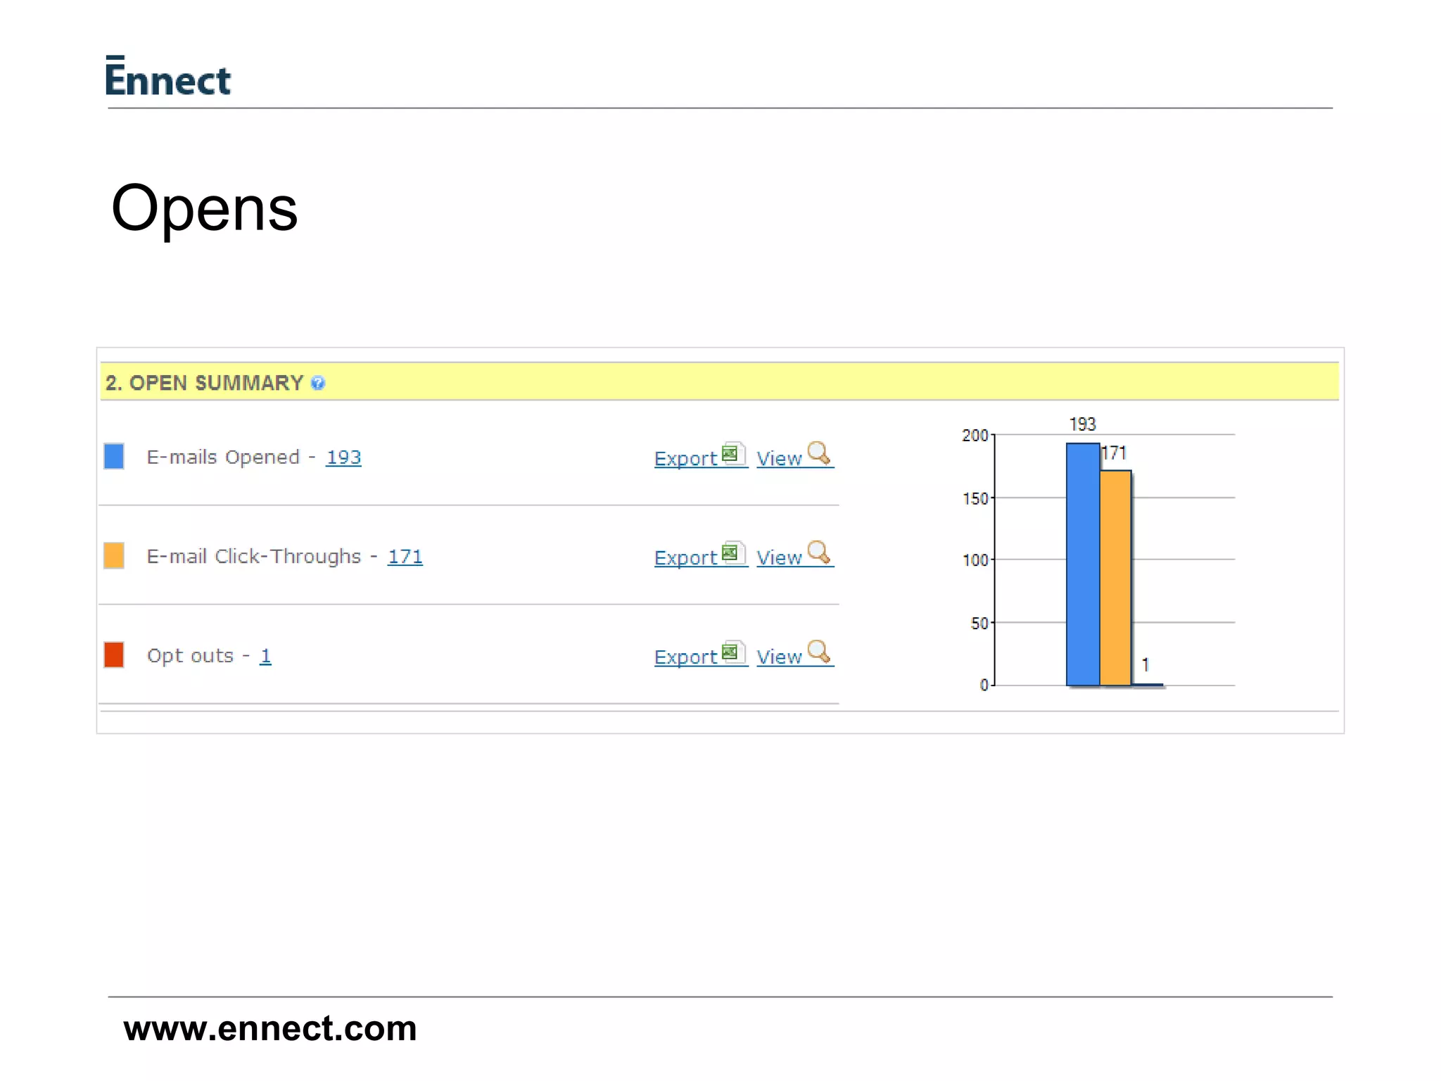Open the 193 E-mails Opened count link
Screen dimensions: 1441x1081
343,457
